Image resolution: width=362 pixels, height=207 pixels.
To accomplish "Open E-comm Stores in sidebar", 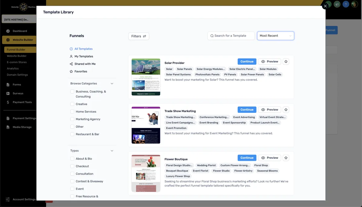I will (17, 62).
